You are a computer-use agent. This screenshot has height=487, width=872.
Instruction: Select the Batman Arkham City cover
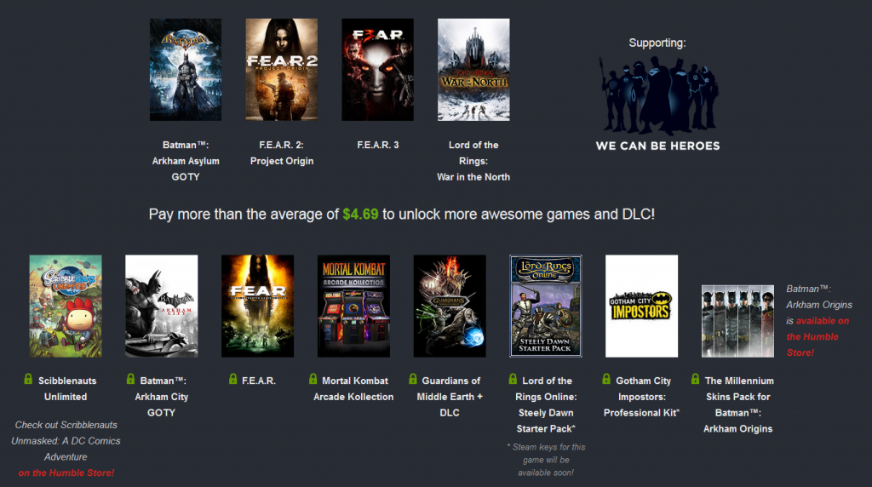click(162, 306)
